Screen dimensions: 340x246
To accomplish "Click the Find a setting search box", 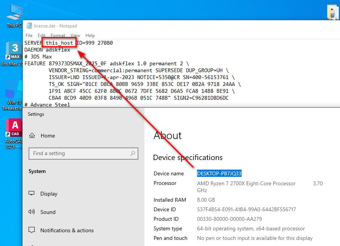I will 83,154.
